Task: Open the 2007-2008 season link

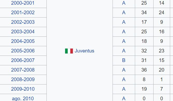Action: coord(23,70)
